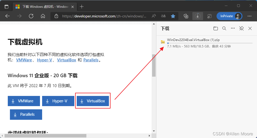Click the 下载虚拟机 heading
This screenshot has width=257, height=138.
pos(25,42)
